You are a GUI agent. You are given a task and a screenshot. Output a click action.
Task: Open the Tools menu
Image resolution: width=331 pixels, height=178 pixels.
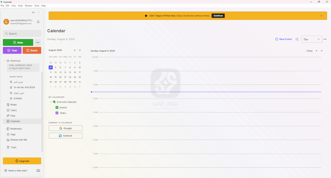[37, 6]
